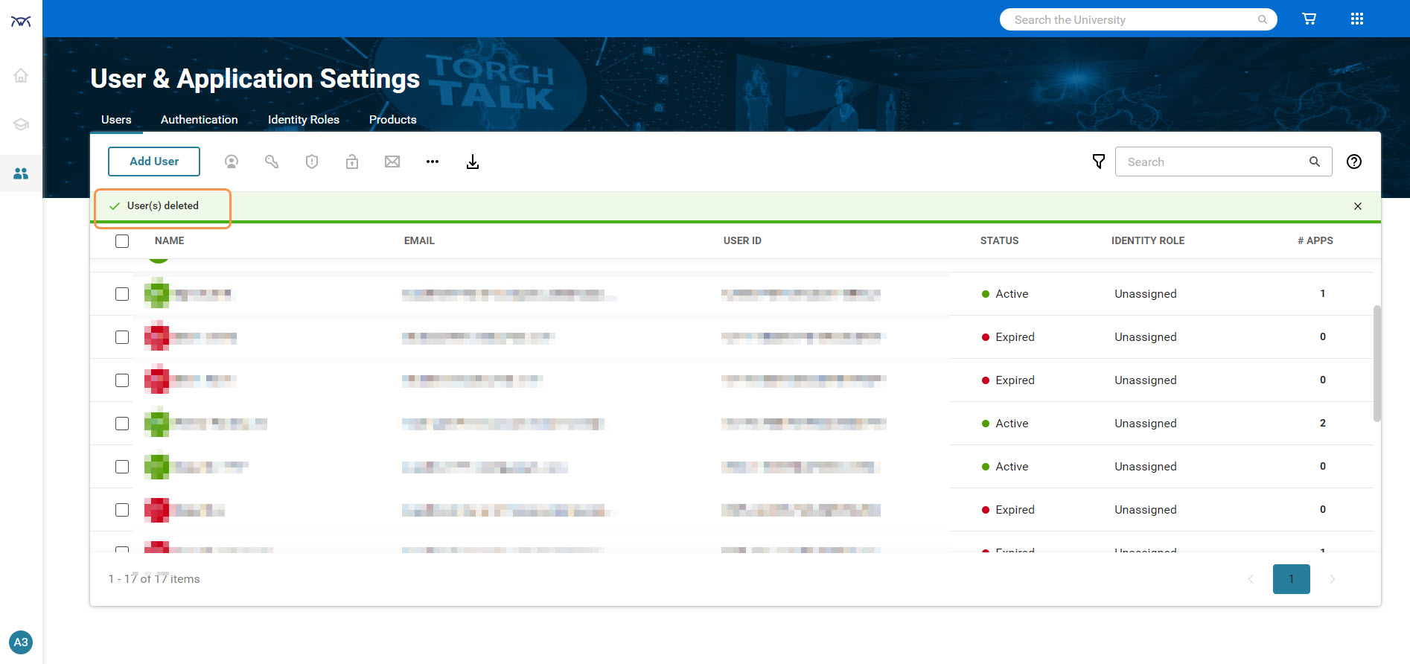Click the graduation cap sidebar icon

(21, 124)
